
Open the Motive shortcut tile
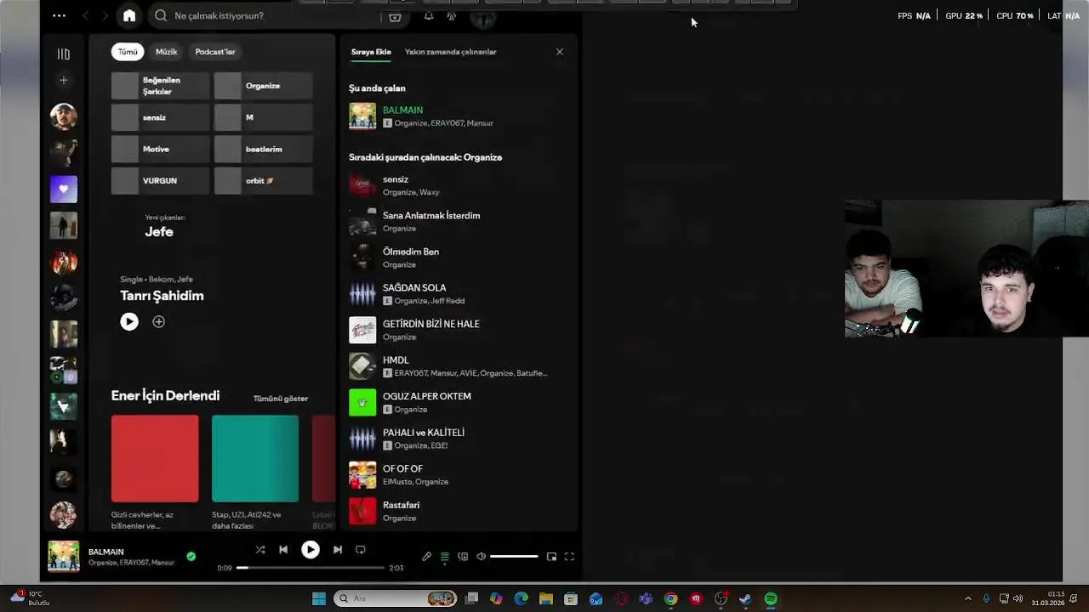160,149
